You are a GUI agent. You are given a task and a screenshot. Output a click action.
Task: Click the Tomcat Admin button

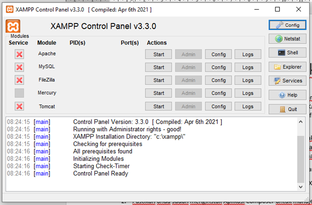pos(188,106)
